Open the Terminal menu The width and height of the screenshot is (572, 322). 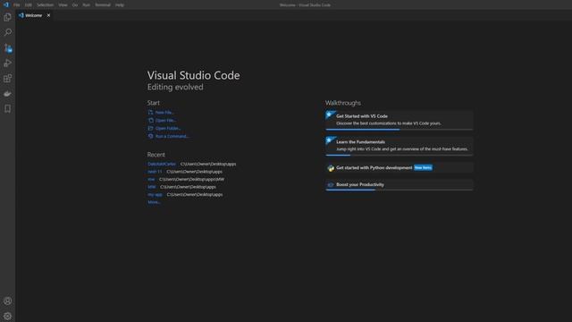tap(103, 5)
